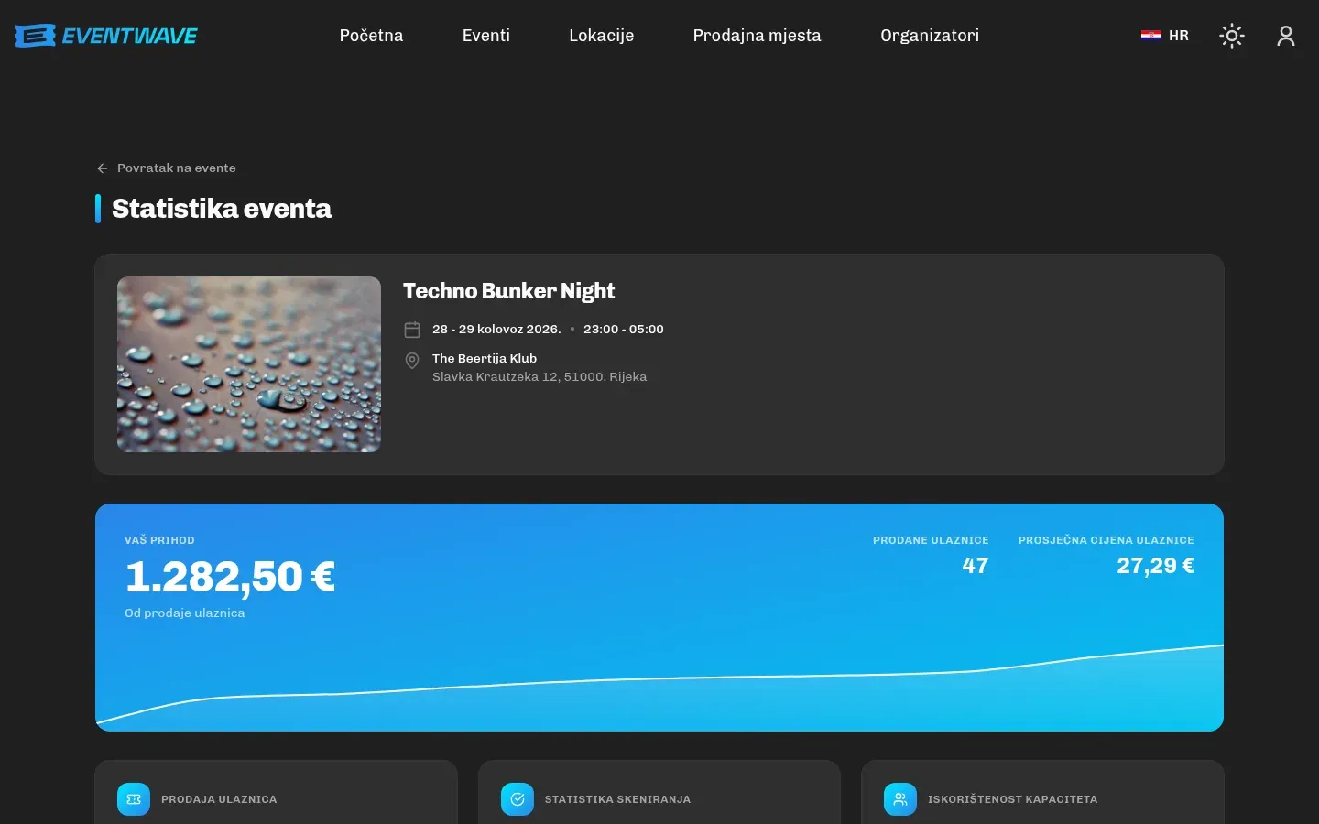This screenshot has height=824, width=1319.
Task: Click the Prodane ulaznice value 47
Action: tap(976, 566)
